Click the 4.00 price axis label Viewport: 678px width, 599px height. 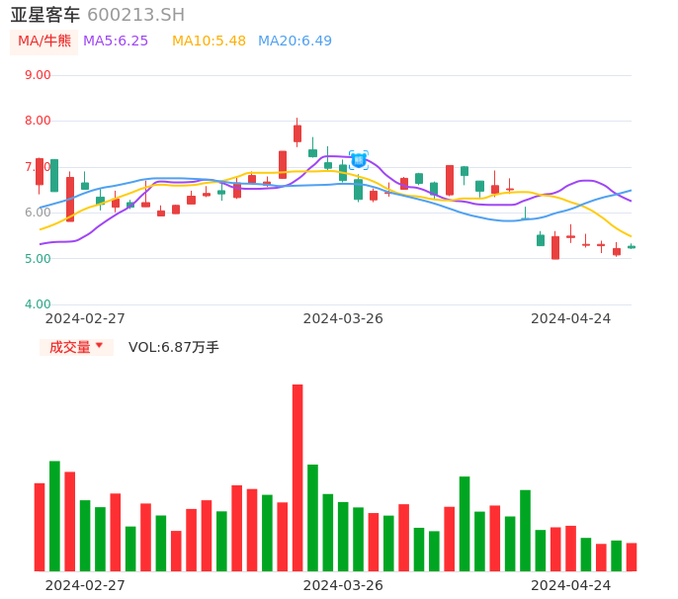[x=38, y=304]
